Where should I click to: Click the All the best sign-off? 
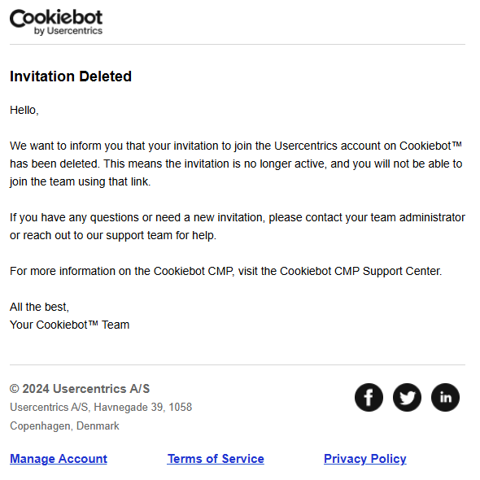[40, 307]
